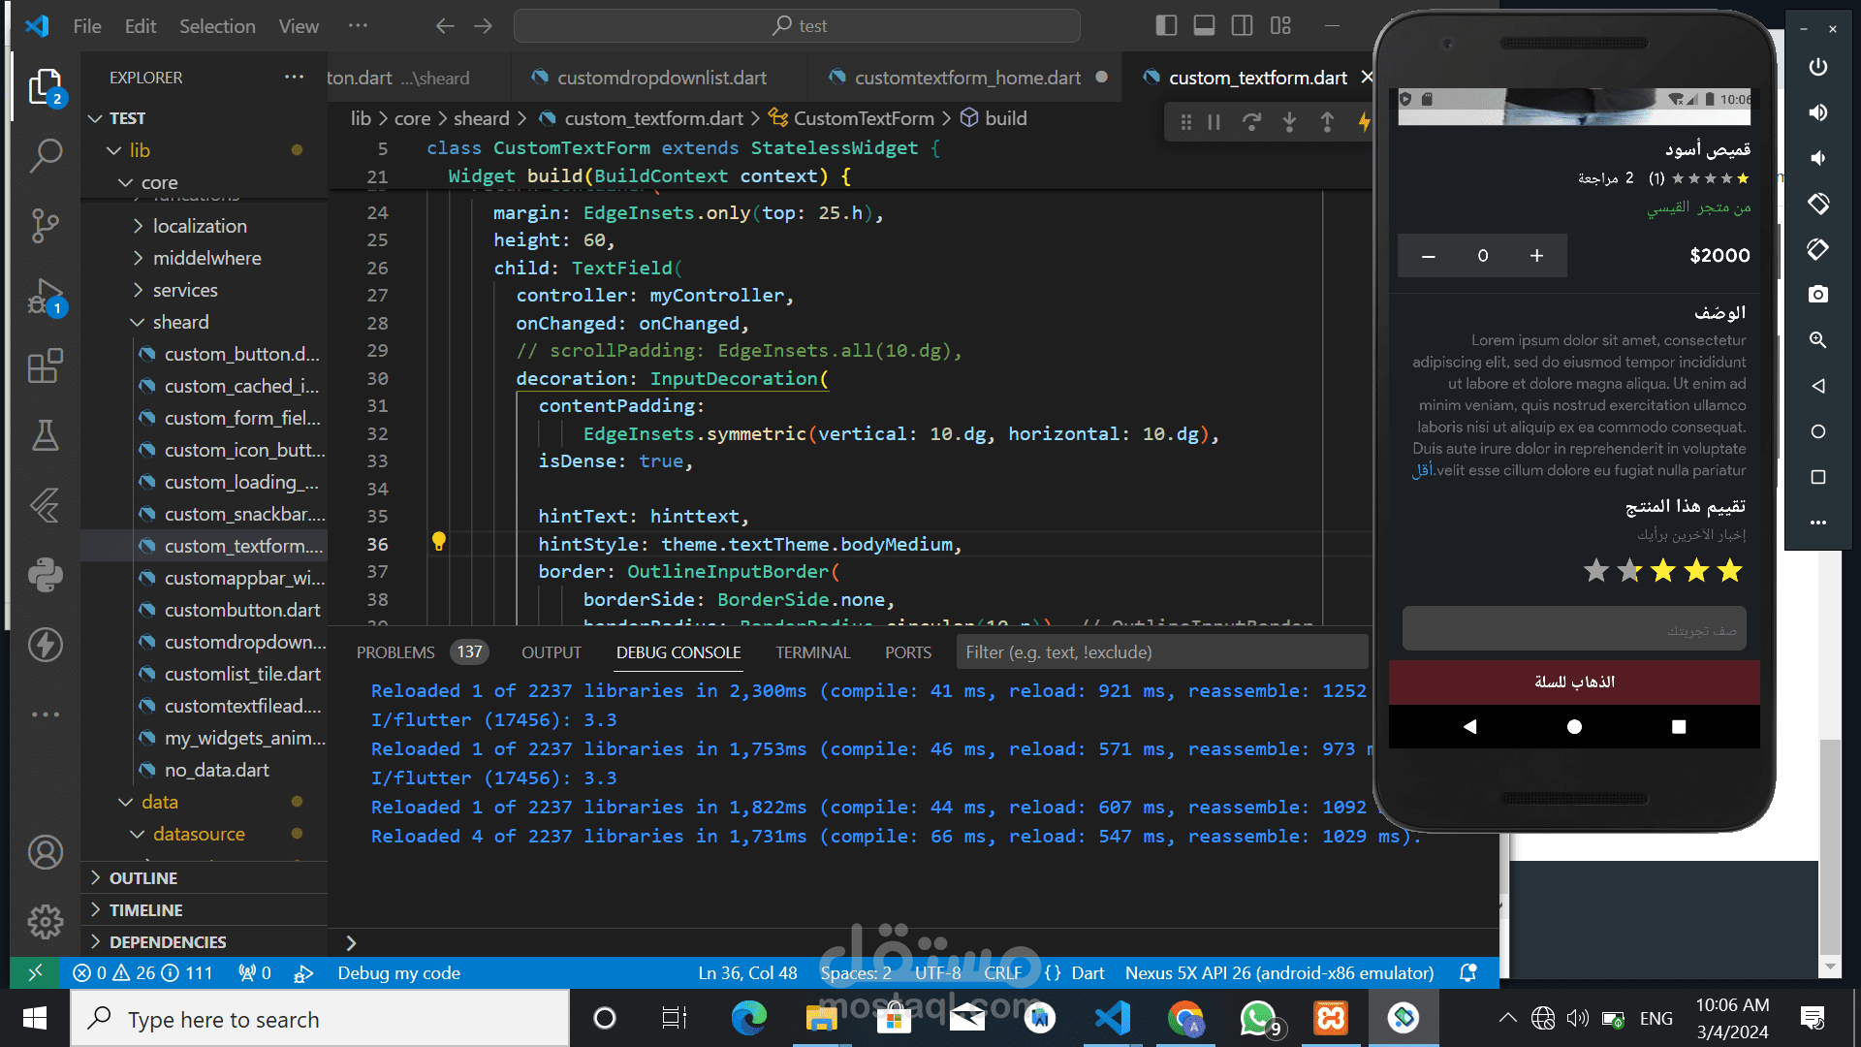Expand the localization folder

point(138,226)
